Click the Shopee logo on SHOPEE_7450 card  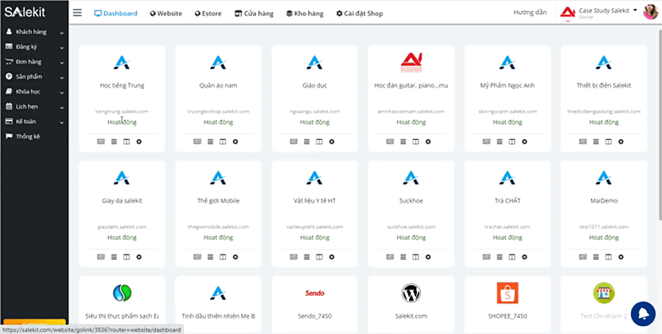click(x=508, y=293)
